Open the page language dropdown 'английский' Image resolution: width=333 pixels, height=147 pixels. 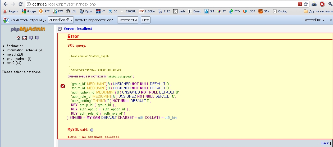(x=61, y=20)
